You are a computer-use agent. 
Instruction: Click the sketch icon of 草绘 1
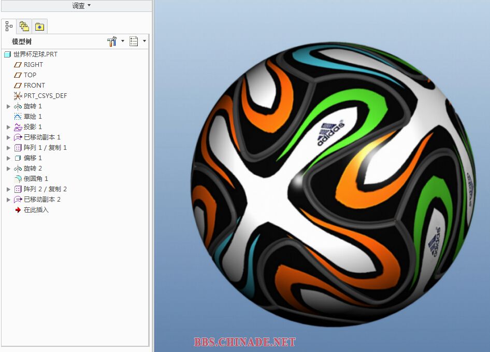pyautogui.click(x=18, y=117)
